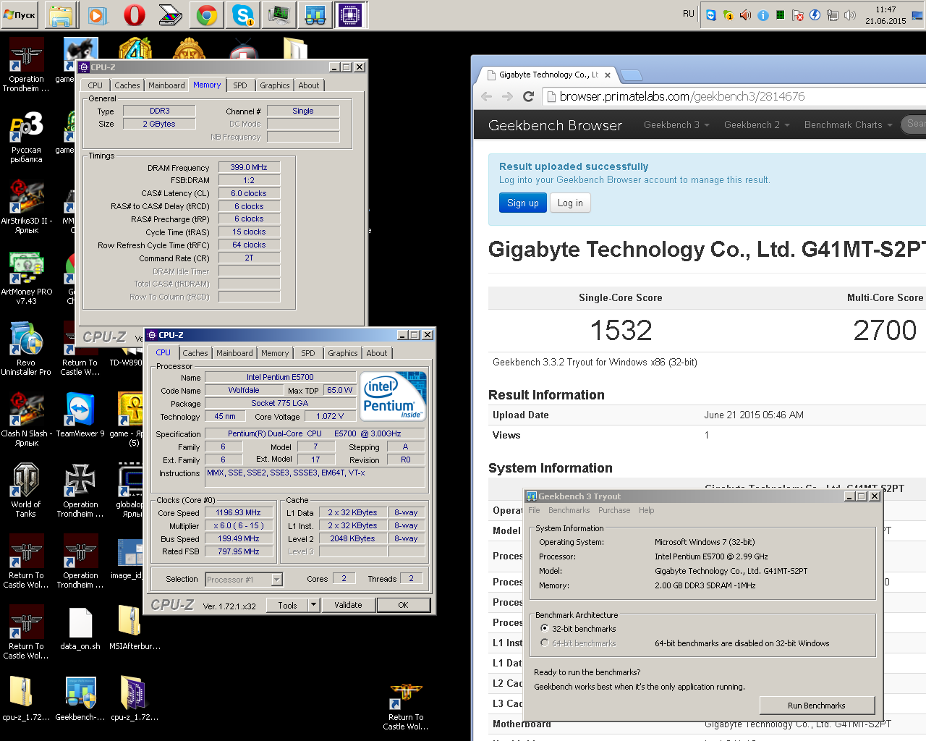Click the Log in button
This screenshot has height=741, width=926.
570,203
